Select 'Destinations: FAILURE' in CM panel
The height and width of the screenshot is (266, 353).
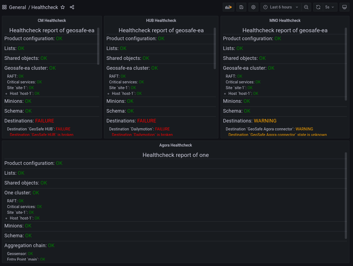[x=29, y=121]
